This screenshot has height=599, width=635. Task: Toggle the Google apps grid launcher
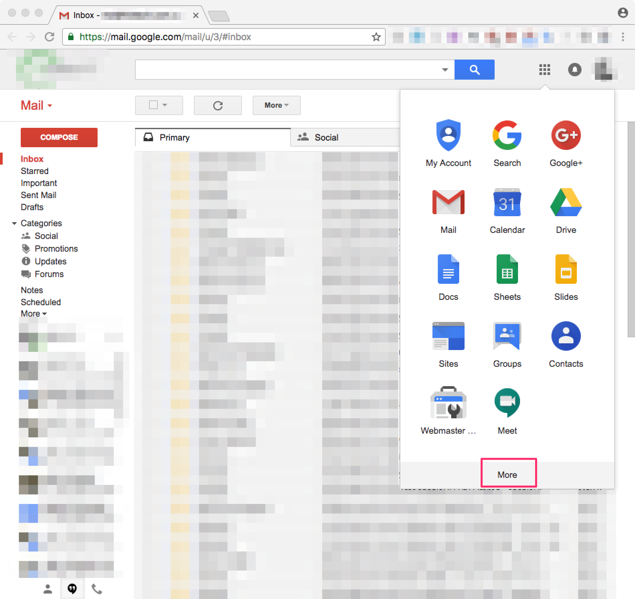point(544,70)
